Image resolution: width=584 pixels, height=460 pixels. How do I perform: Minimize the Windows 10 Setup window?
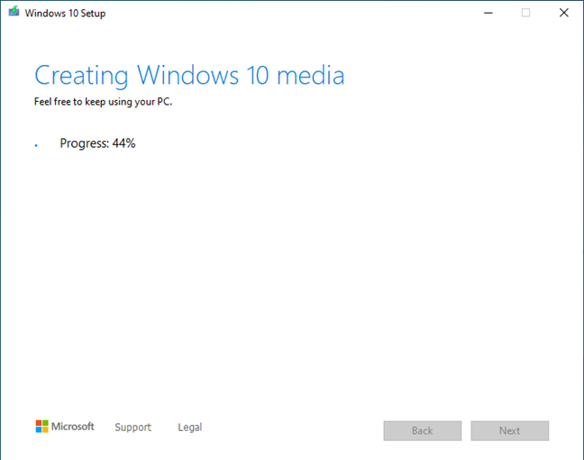click(x=488, y=13)
